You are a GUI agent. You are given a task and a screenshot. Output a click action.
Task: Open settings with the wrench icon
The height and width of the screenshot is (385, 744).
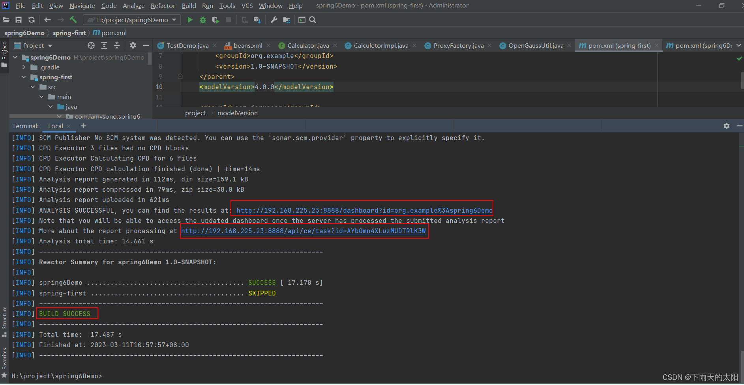point(274,20)
